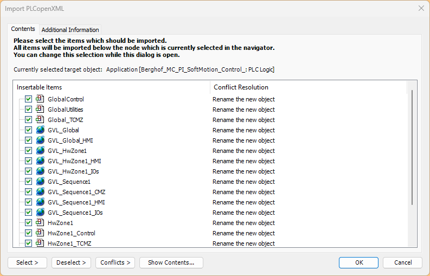Click the GVL_Sequence1_HMI globe icon
This screenshot has height=276, width=430.
pyautogui.click(x=40, y=202)
